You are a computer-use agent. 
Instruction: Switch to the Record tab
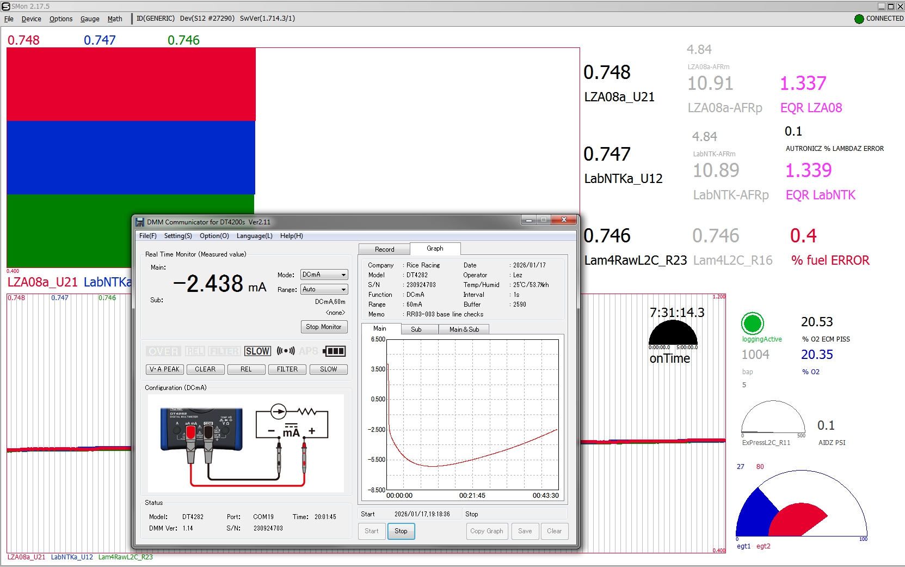click(x=384, y=248)
